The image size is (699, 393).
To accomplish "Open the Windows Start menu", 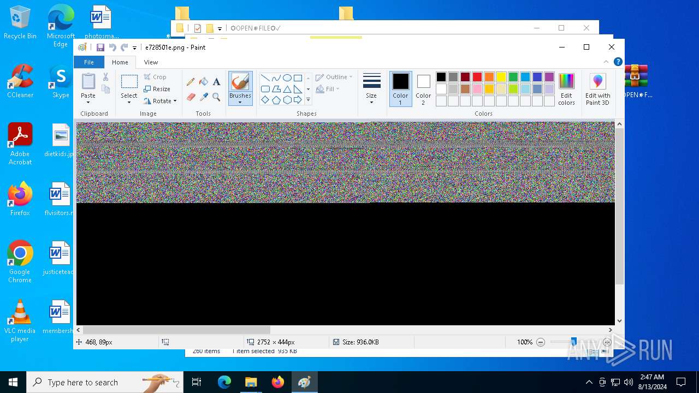I will pyautogui.click(x=13, y=382).
